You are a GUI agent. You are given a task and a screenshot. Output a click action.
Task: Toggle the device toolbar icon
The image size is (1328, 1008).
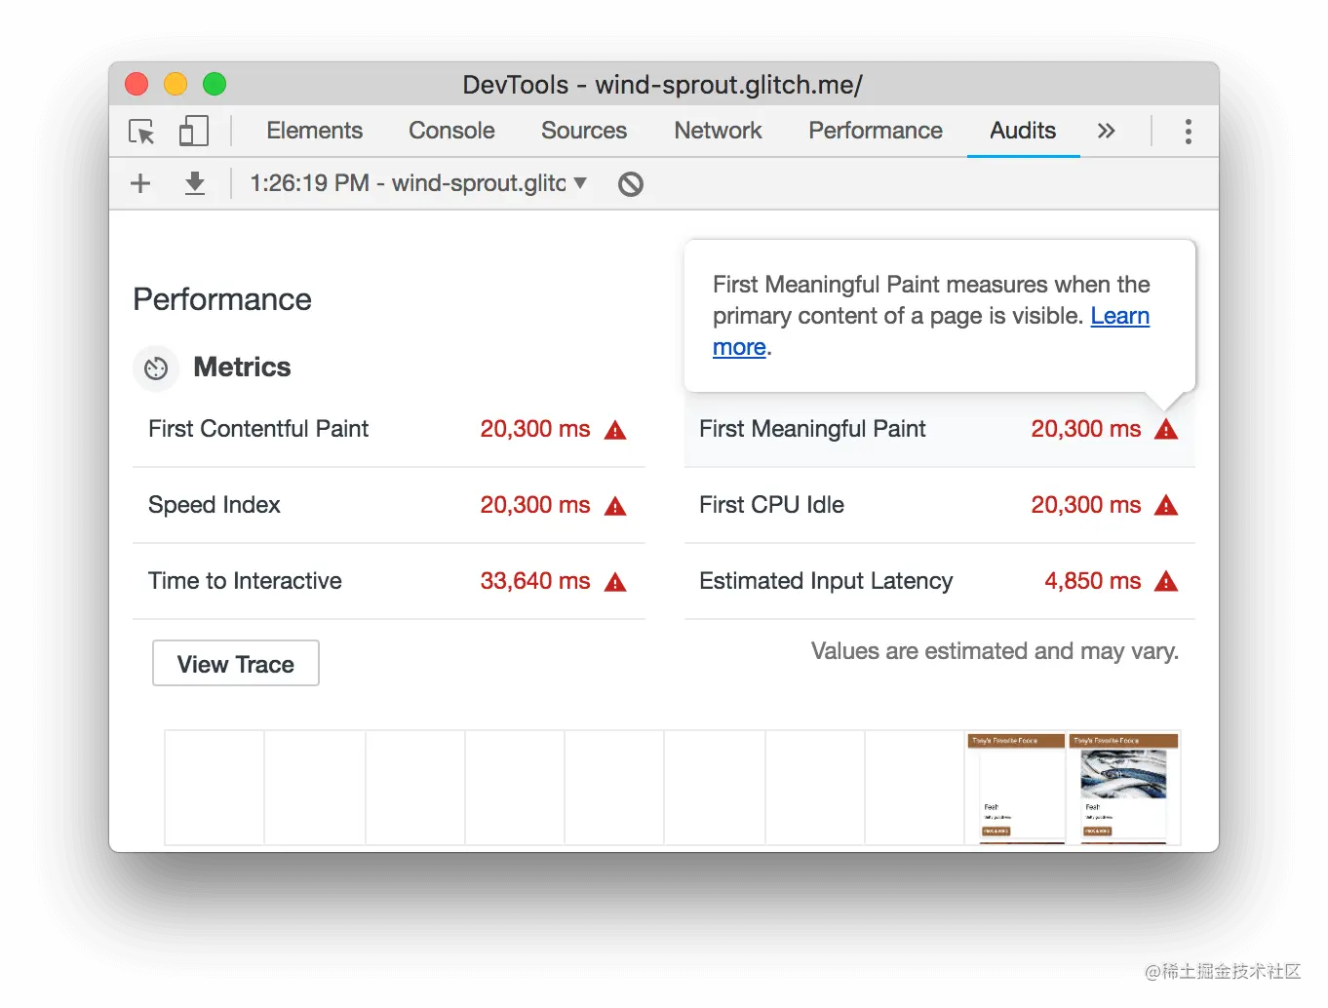pyautogui.click(x=194, y=131)
